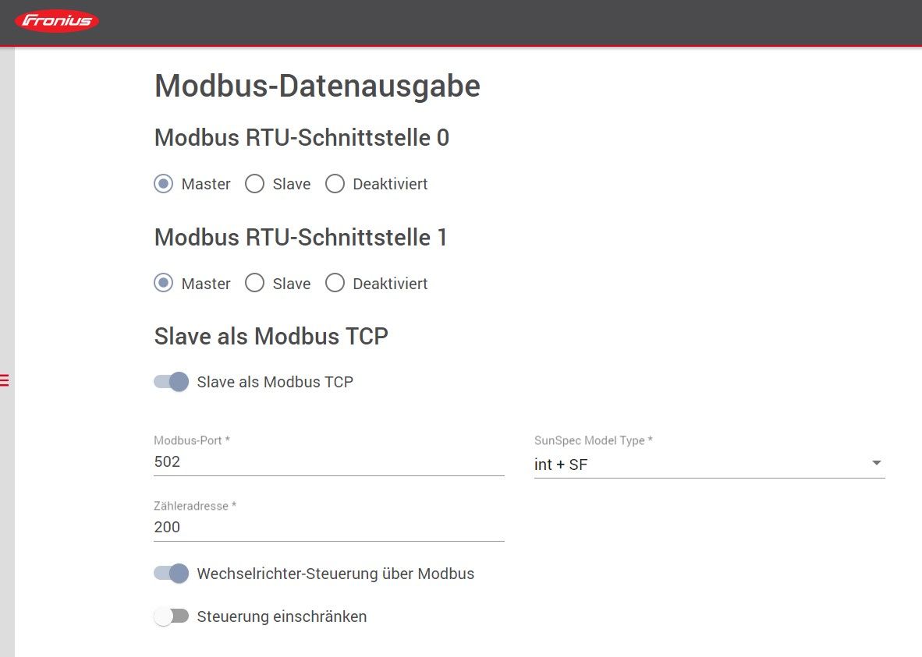This screenshot has width=922, height=657.
Task: Enable the Steuerung einschränken switch
Action: tap(172, 616)
